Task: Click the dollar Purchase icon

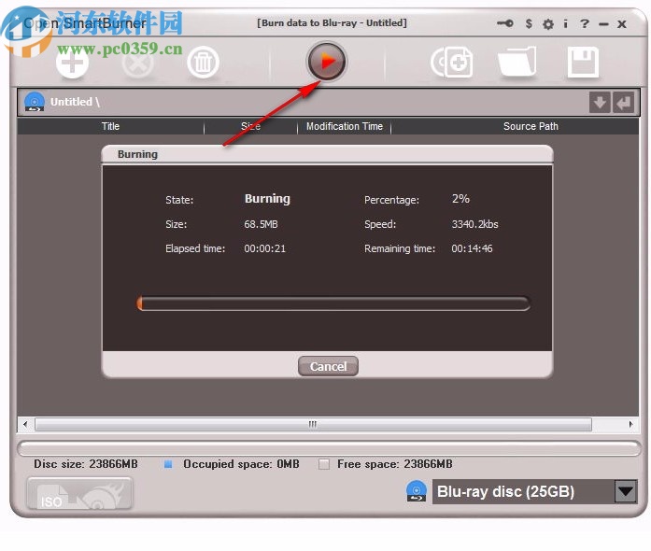Action: [529, 23]
